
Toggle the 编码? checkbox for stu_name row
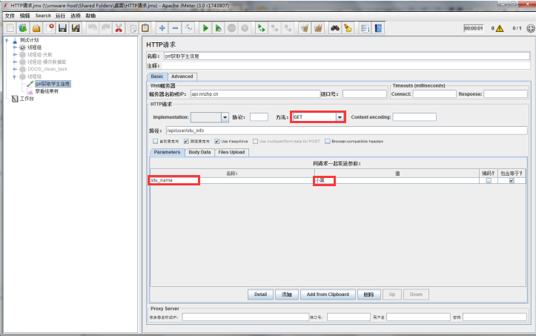click(x=489, y=181)
